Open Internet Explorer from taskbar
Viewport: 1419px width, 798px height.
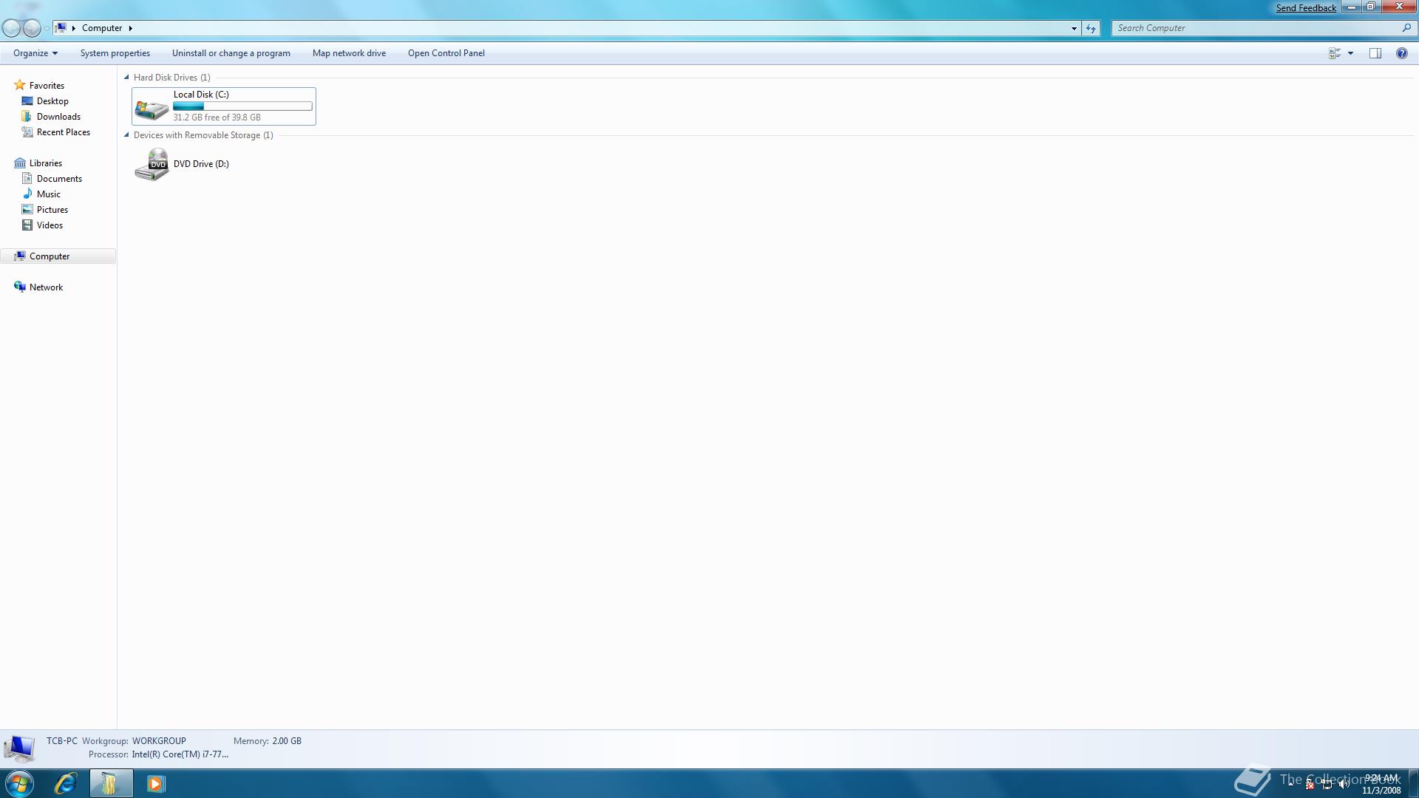pos(66,783)
